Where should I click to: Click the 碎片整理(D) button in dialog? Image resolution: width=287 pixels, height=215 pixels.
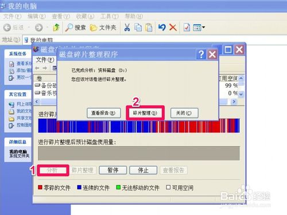click(x=145, y=113)
